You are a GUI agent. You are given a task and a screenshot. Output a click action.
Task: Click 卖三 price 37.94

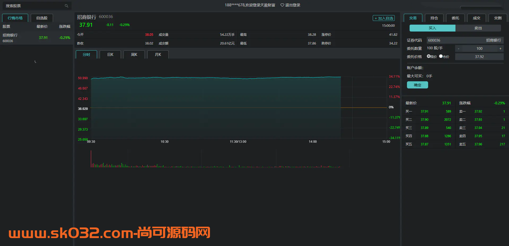pos(478,128)
